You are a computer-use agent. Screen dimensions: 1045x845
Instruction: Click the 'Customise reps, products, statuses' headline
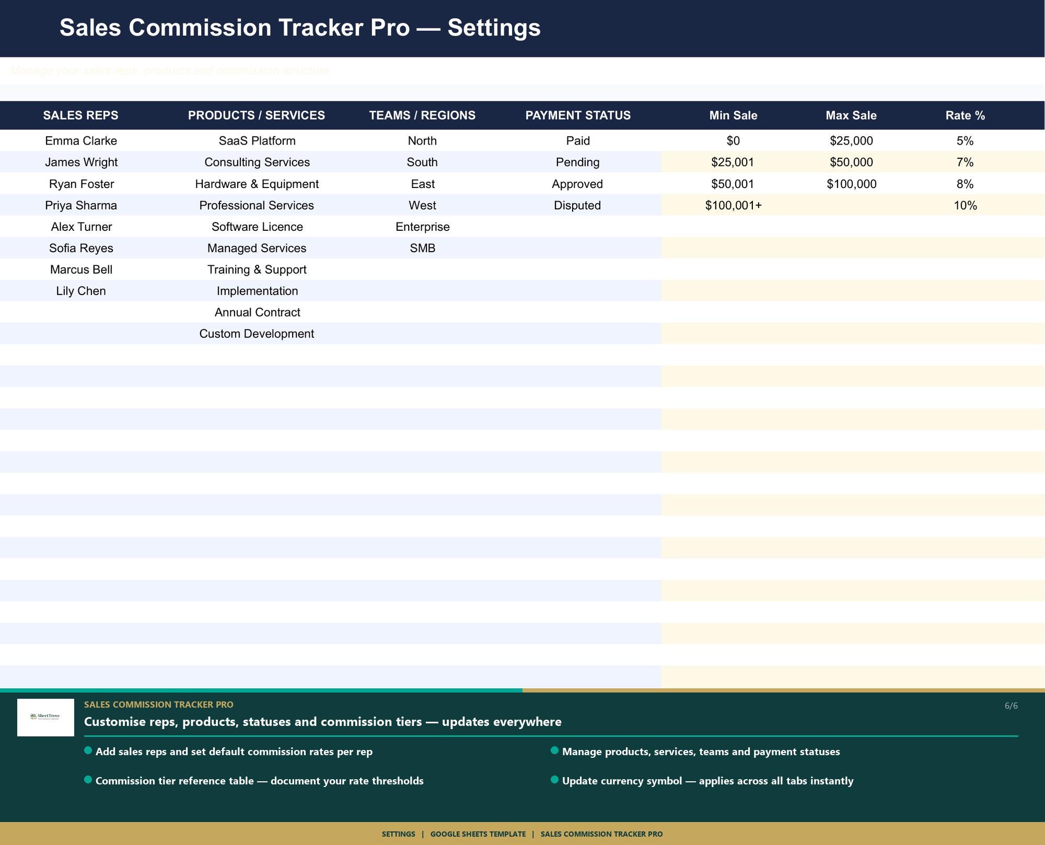(x=323, y=722)
